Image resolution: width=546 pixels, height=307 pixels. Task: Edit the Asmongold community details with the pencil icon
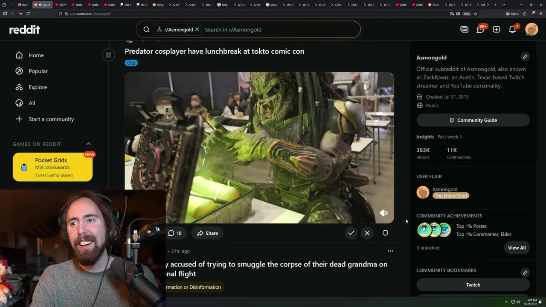pos(525,57)
